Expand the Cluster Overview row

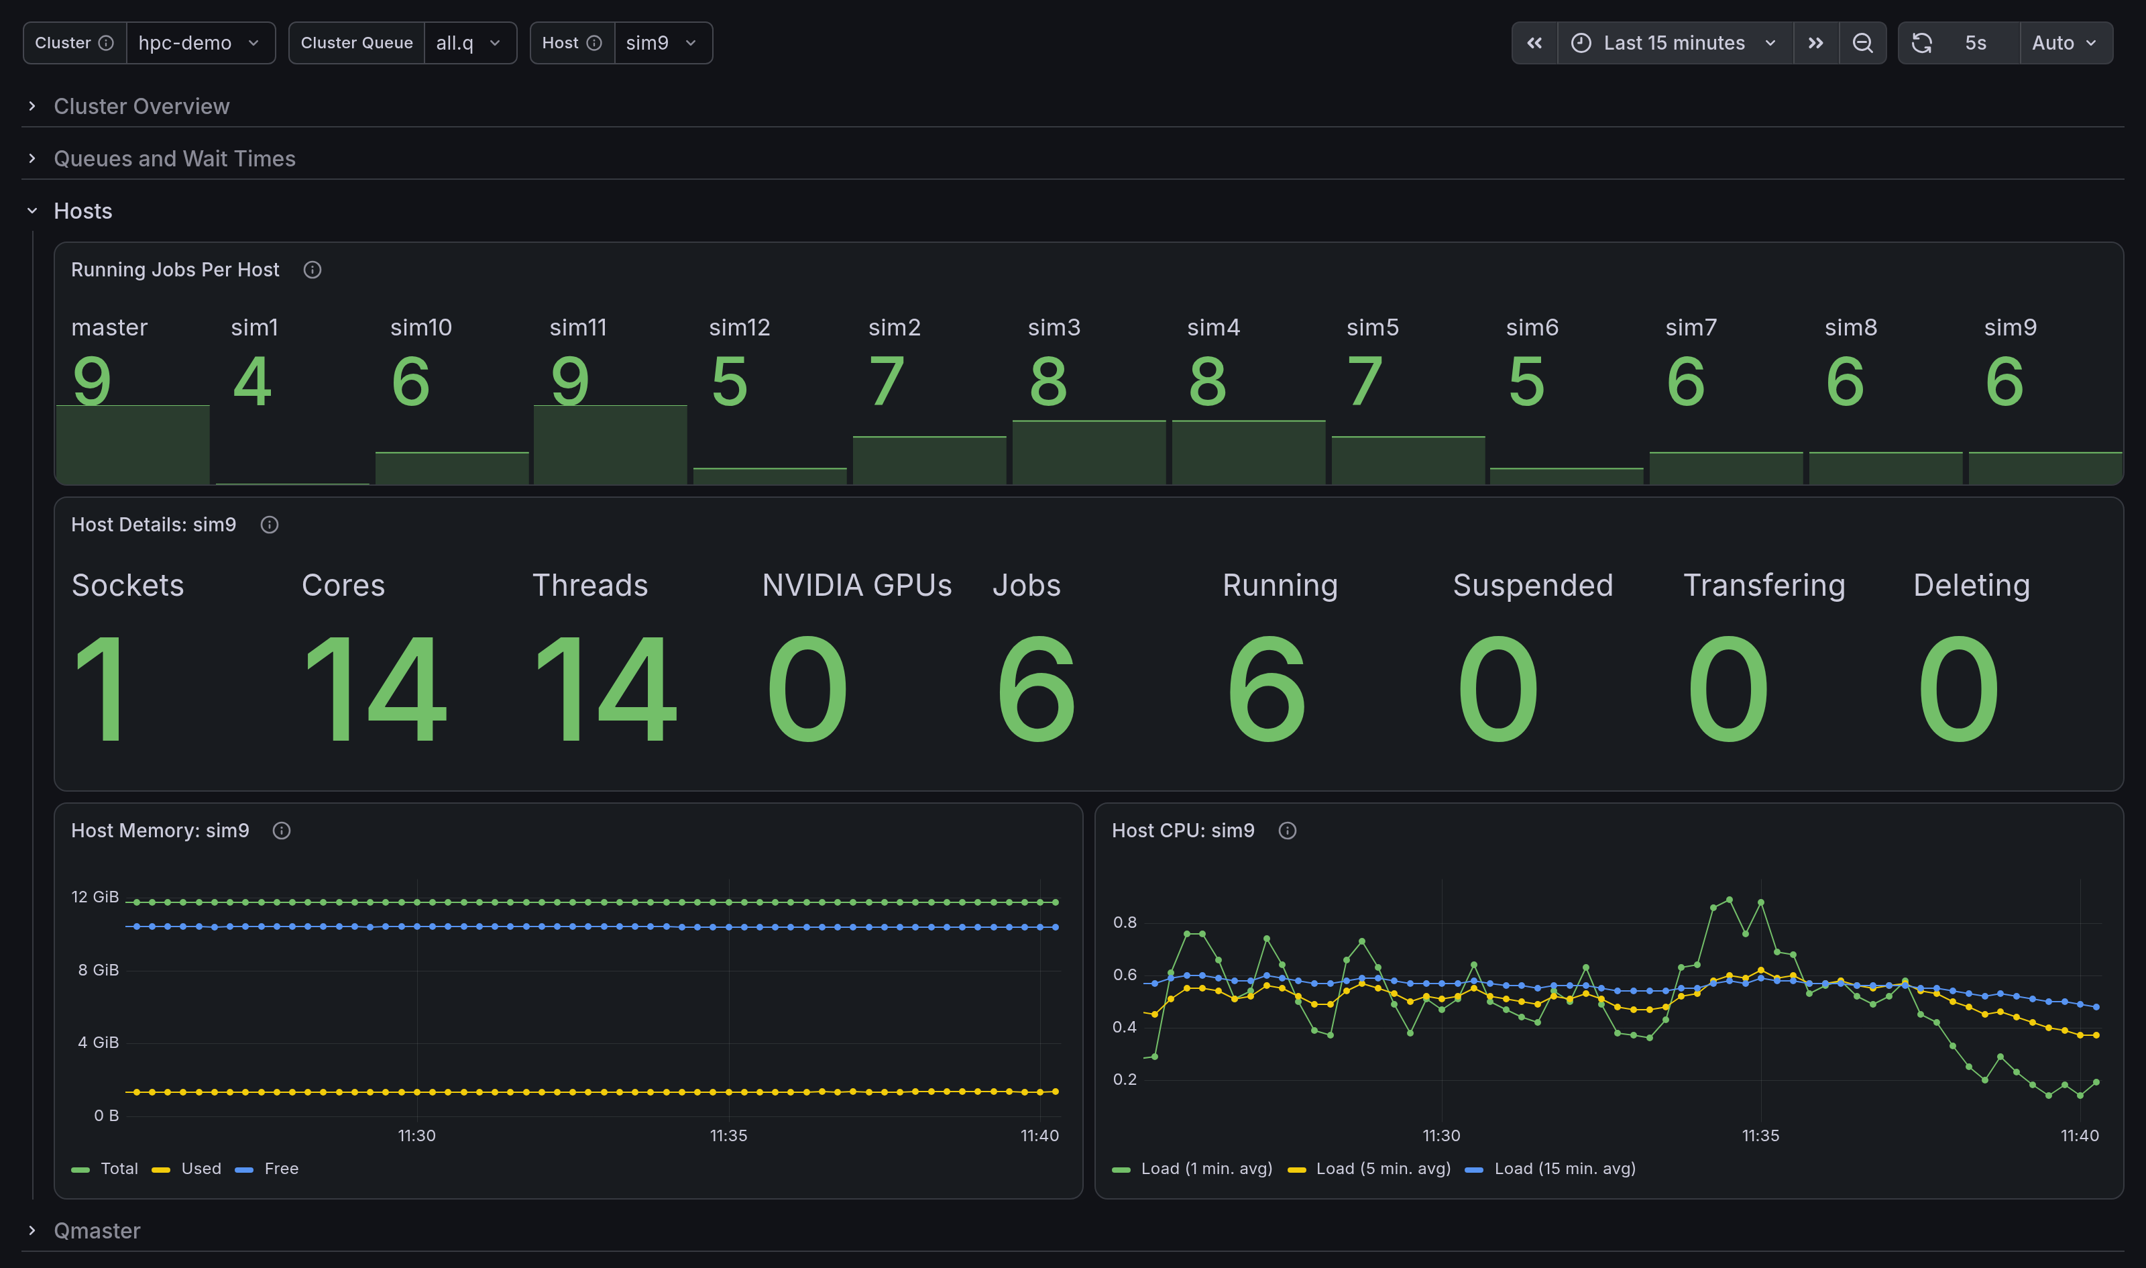tap(142, 106)
